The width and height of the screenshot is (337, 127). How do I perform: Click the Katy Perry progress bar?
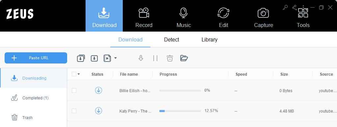point(180,111)
